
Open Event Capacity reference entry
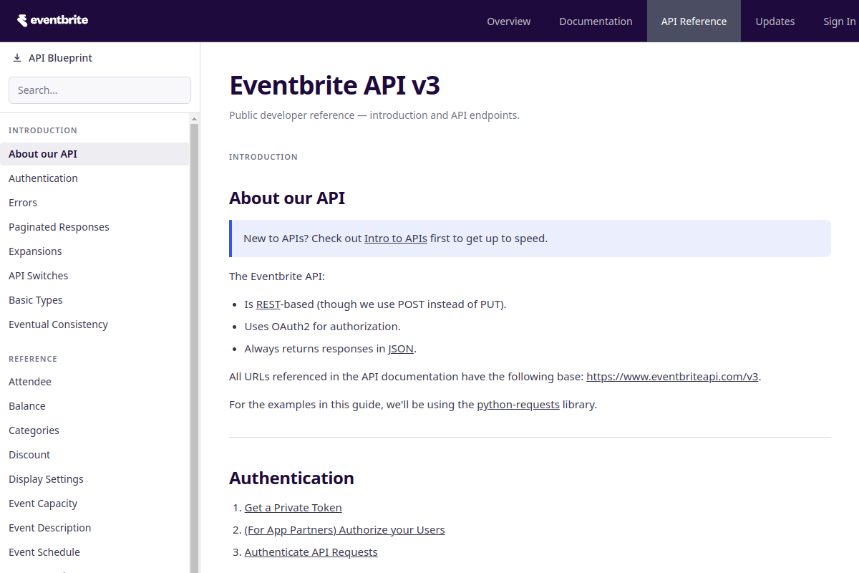tap(94, 504)
